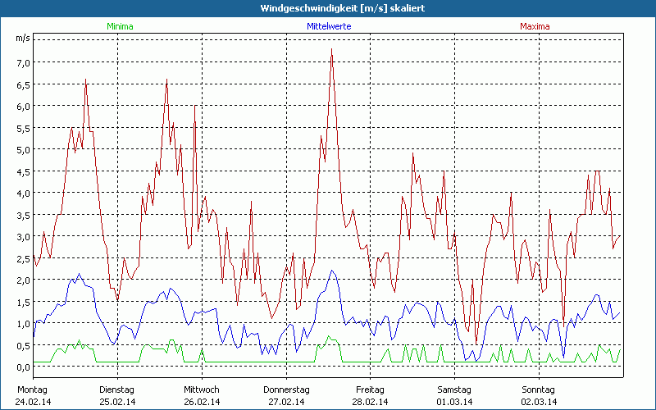Image resolution: width=656 pixels, height=410 pixels.
Task: Click the 02.03.14 date label
Action: 538,402
